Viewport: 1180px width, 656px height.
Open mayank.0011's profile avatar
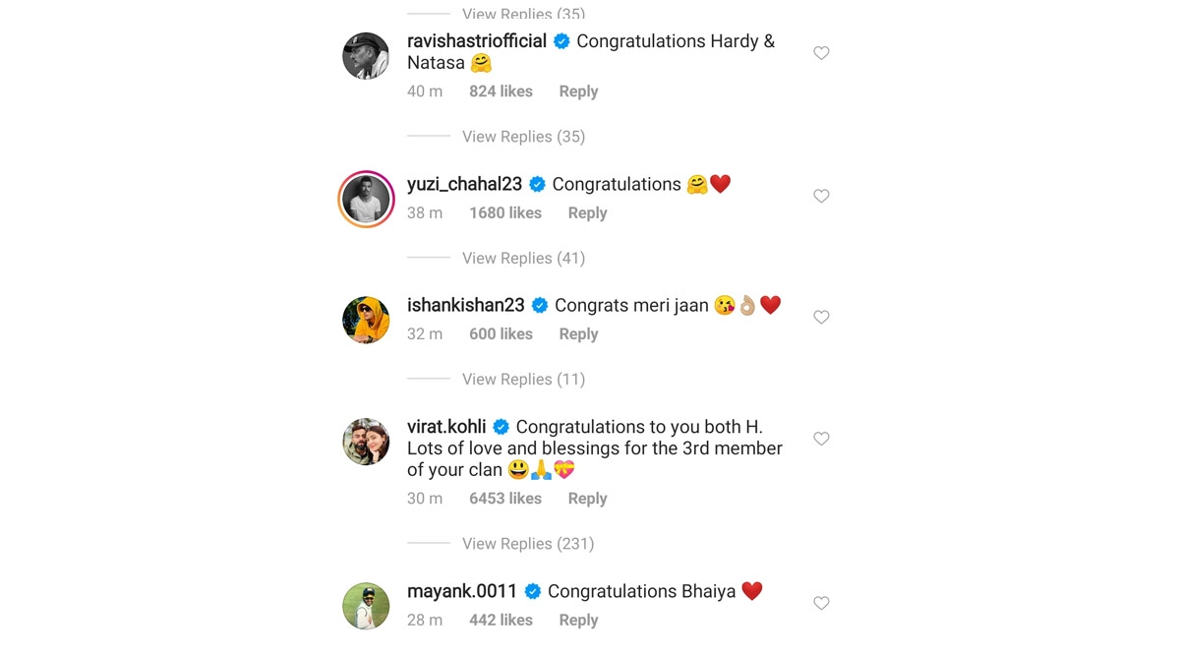(x=366, y=606)
